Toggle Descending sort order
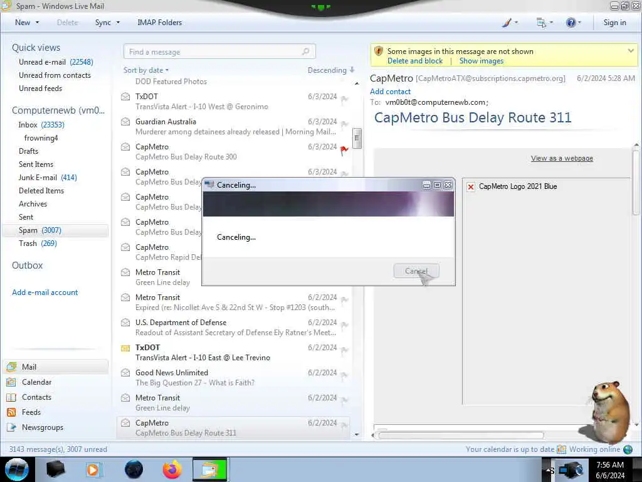 (x=331, y=70)
